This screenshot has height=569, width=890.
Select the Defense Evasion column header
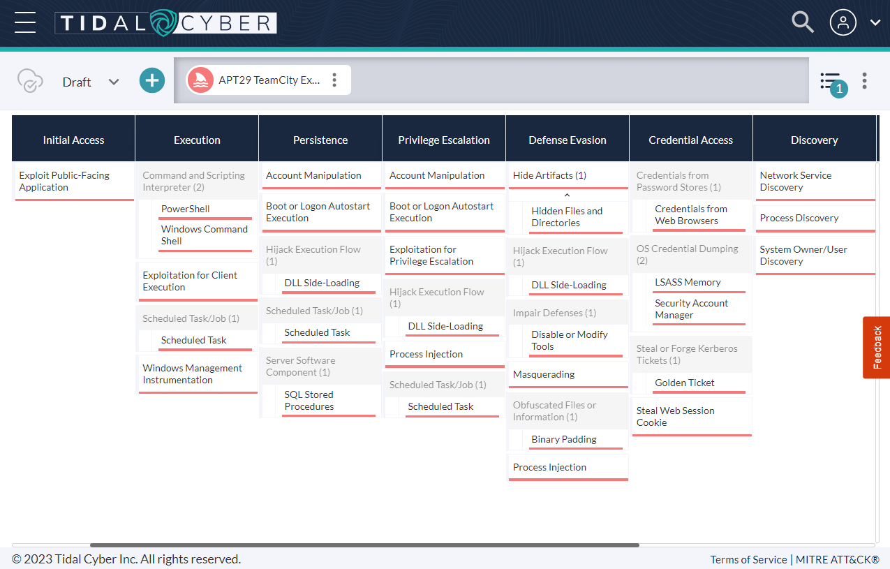pos(568,140)
